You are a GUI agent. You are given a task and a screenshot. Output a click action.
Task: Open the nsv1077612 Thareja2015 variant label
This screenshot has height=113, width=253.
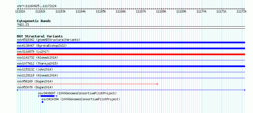tap(38, 63)
